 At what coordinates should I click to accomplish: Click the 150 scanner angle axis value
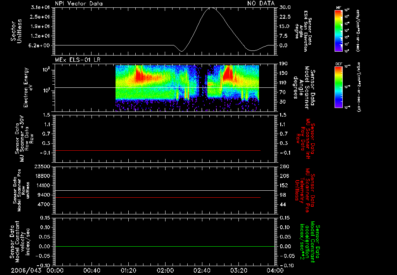click(284, 73)
